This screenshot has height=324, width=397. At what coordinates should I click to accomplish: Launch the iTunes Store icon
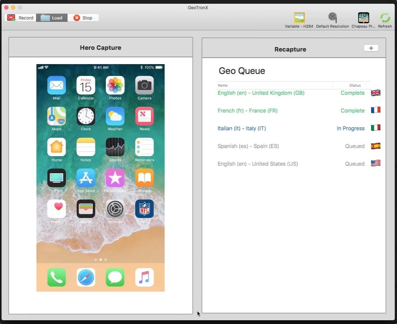(115, 178)
